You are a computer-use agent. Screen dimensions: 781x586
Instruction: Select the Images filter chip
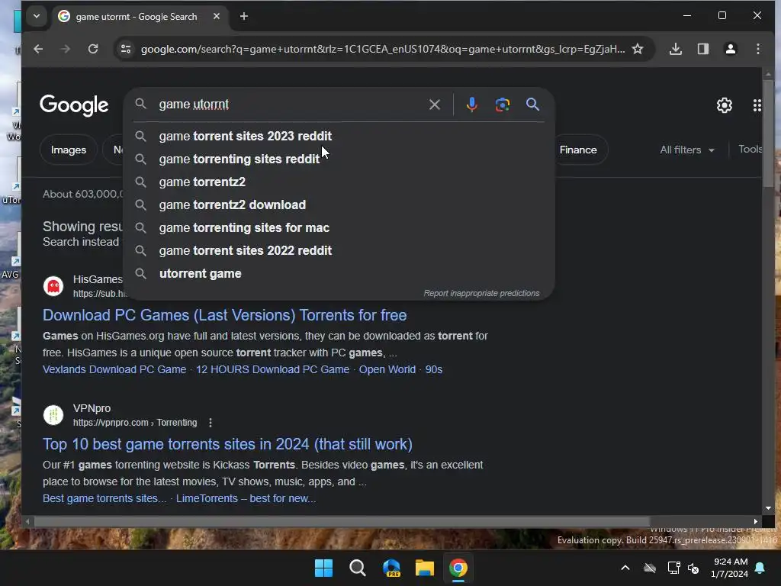click(68, 150)
